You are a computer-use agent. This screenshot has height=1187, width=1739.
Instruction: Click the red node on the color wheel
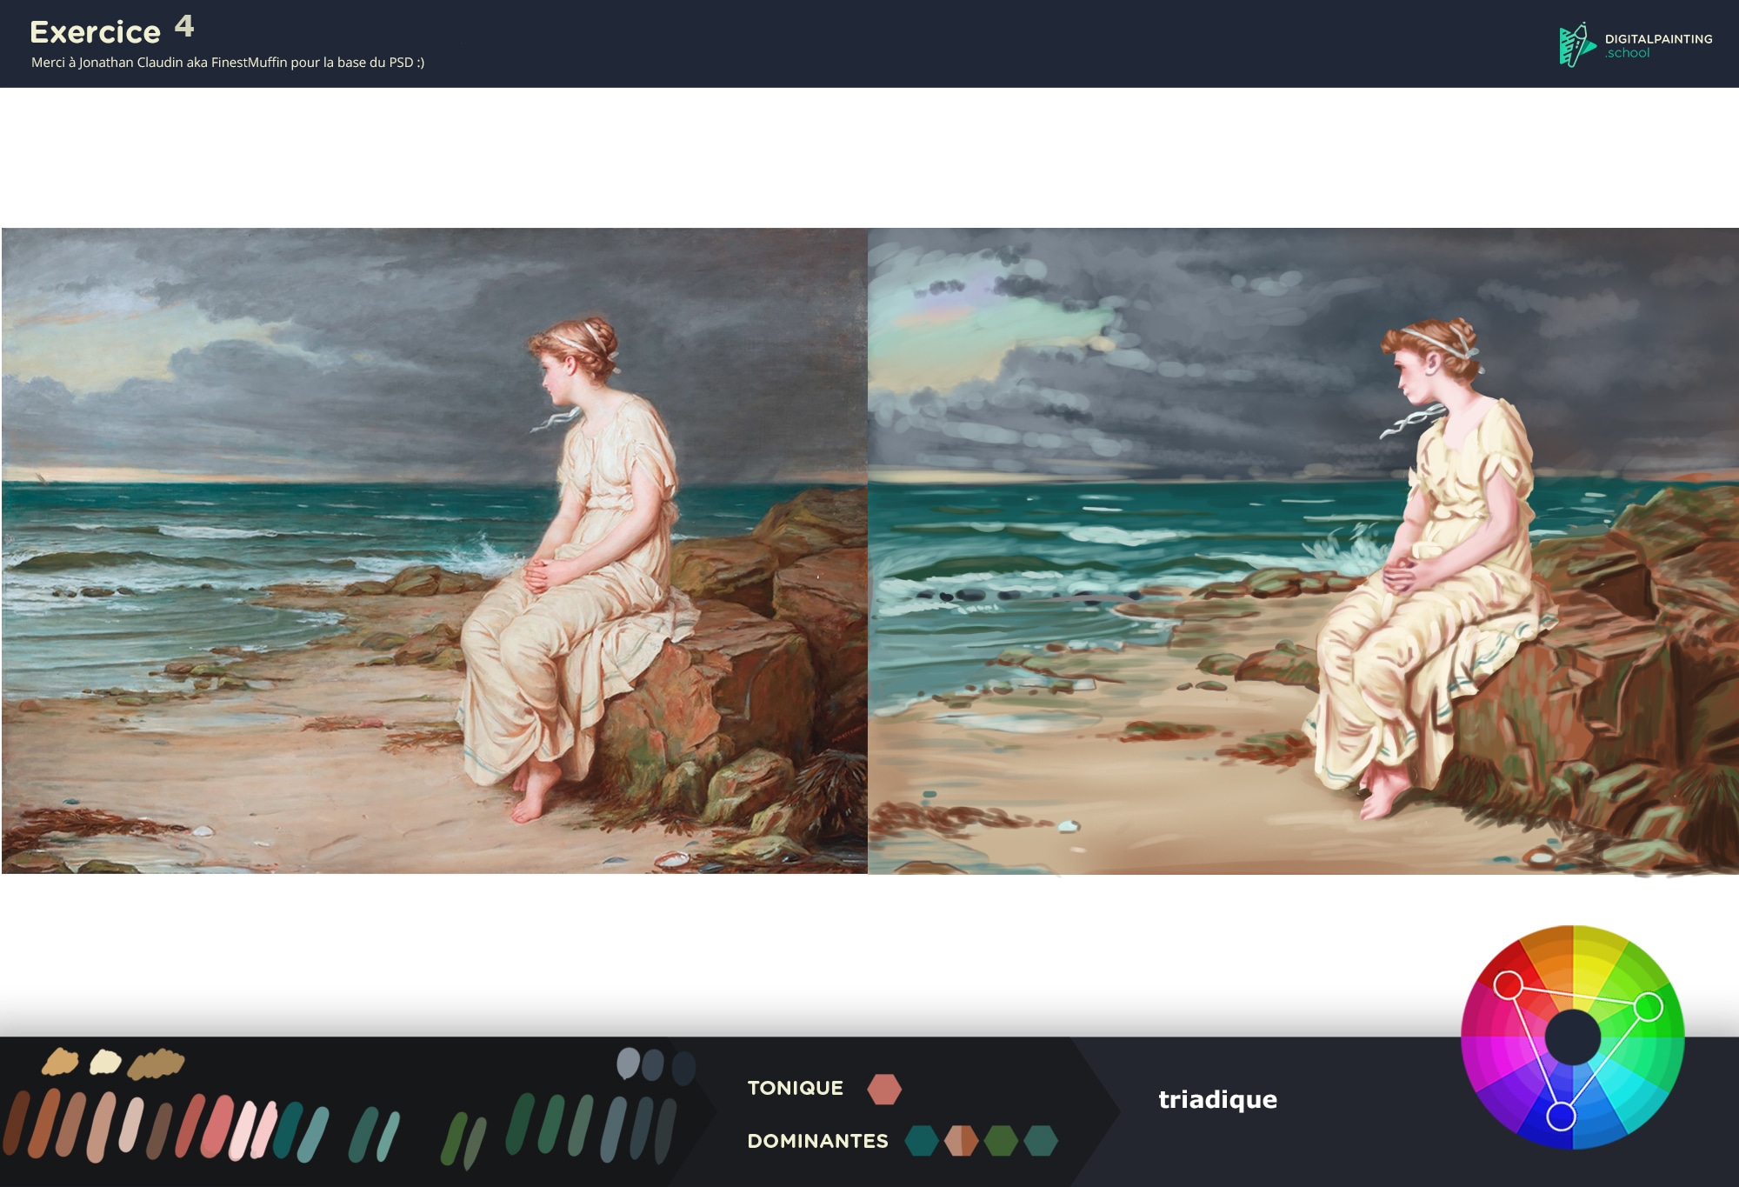coord(1509,985)
